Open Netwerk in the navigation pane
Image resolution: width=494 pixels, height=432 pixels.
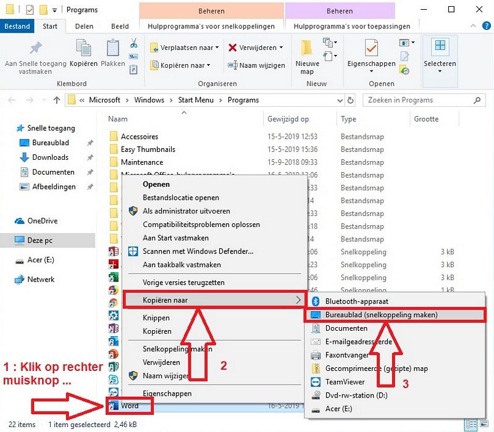[41, 280]
